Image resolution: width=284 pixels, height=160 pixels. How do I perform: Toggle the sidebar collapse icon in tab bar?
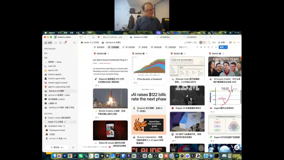point(81,37)
